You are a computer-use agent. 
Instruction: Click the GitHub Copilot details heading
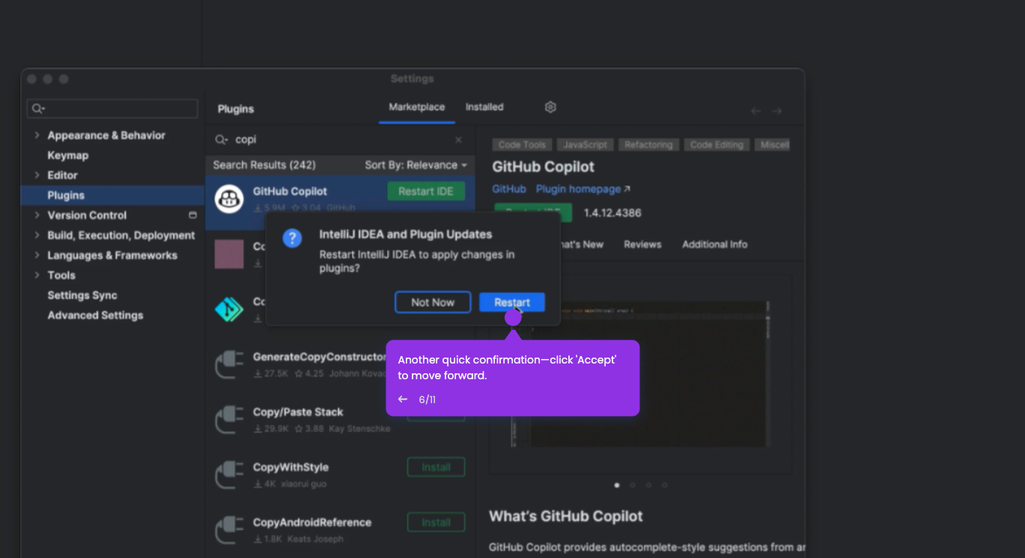pyautogui.click(x=543, y=167)
